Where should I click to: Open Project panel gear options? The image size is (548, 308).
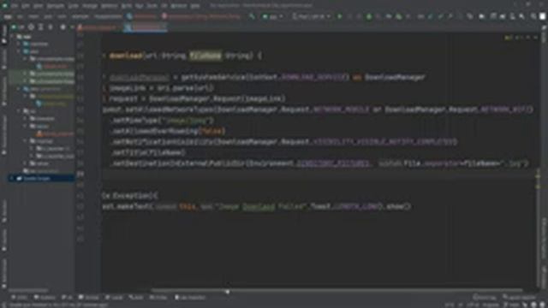coord(63,27)
